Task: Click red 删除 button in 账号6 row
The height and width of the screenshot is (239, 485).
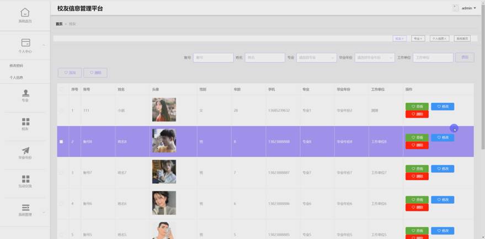Action: click(x=417, y=208)
